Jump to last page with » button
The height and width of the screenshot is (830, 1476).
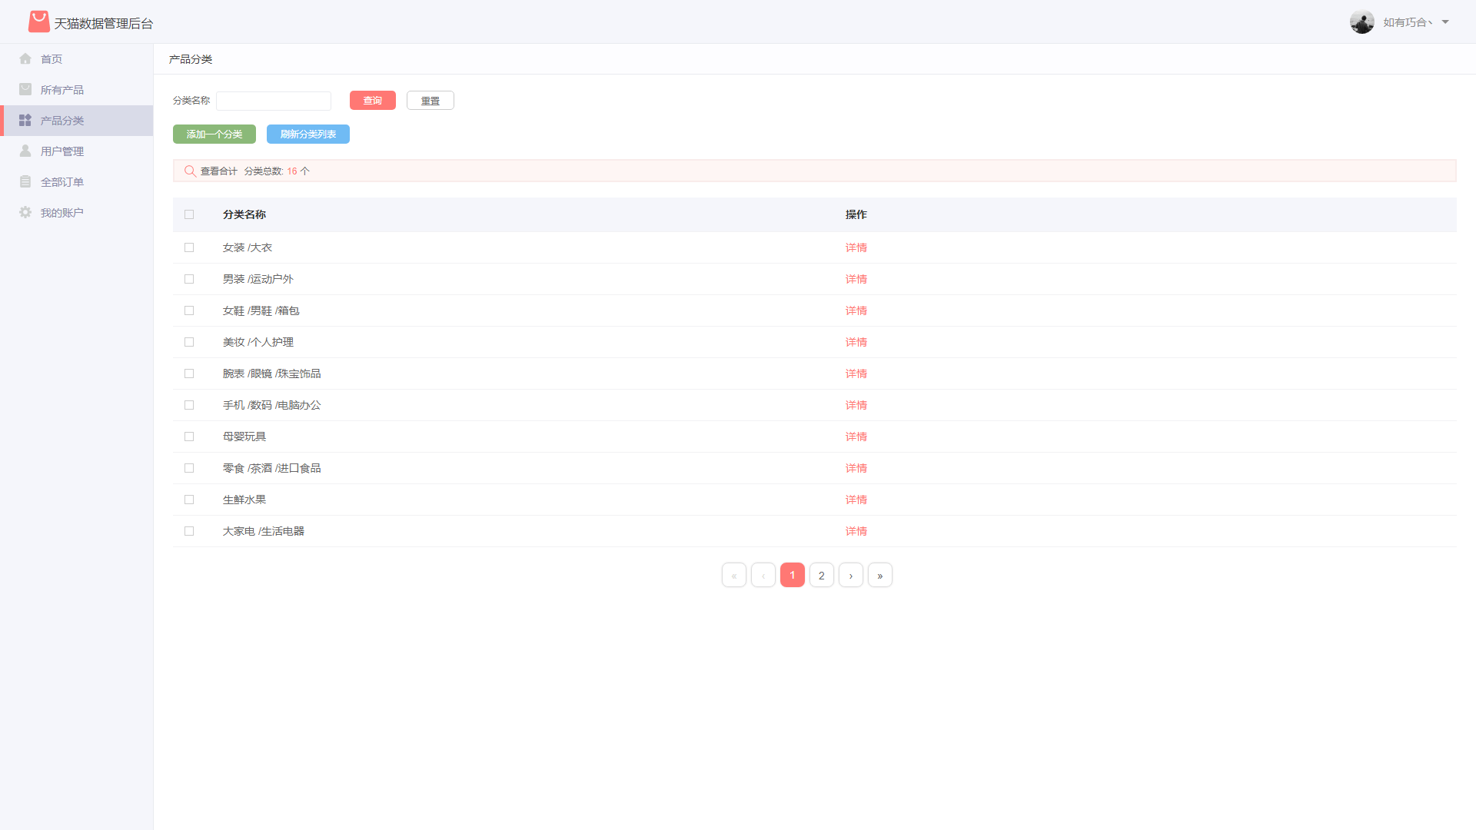click(880, 575)
